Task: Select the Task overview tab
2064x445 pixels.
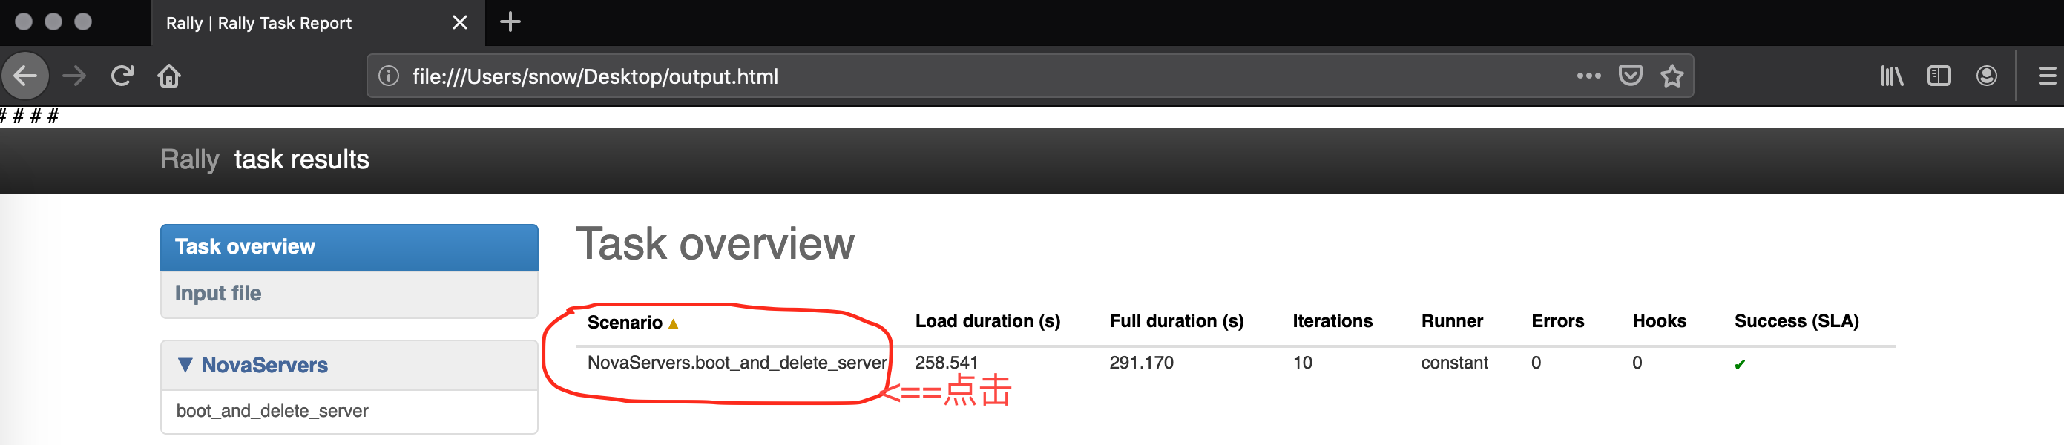Action: (x=349, y=247)
